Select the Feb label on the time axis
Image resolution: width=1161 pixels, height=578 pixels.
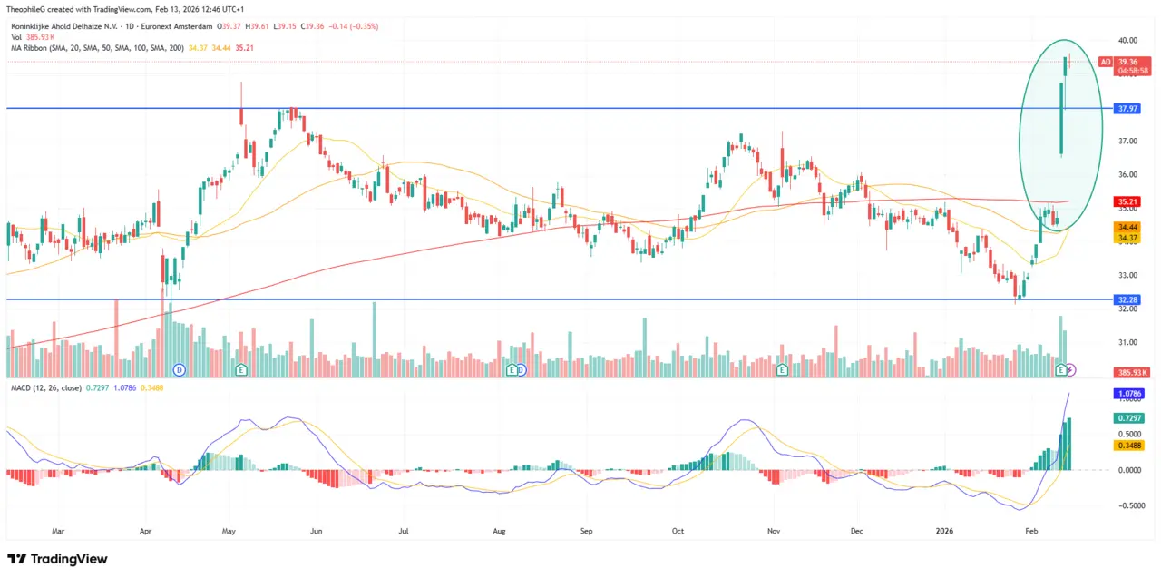pos(1030,531)
